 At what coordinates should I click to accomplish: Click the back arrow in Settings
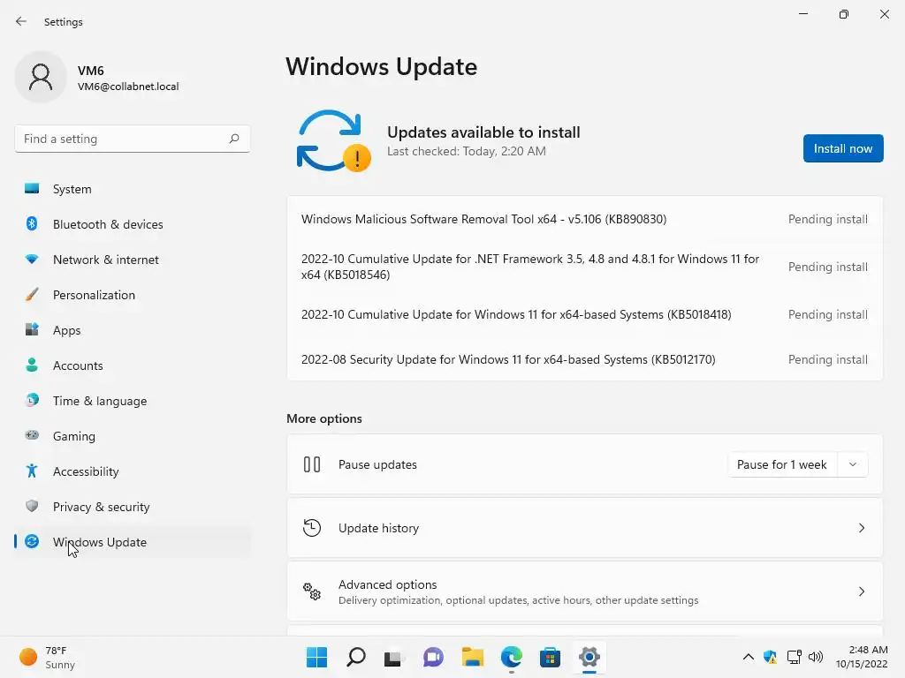[21, 21]
